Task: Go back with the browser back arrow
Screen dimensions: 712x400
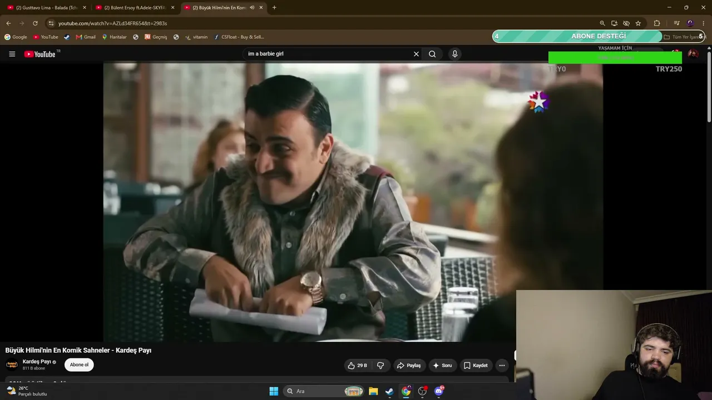Action: tap(8, 23)
